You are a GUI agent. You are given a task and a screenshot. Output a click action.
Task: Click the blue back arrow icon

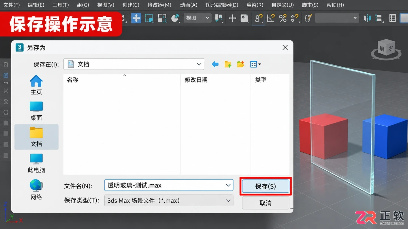pos(215,64)
